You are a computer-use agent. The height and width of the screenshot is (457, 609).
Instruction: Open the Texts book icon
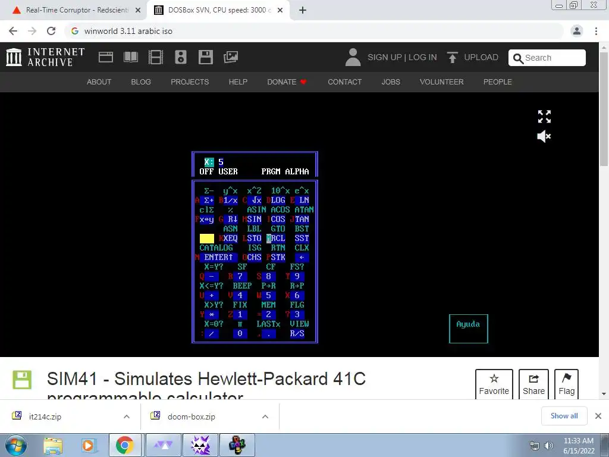coord(130,57)
